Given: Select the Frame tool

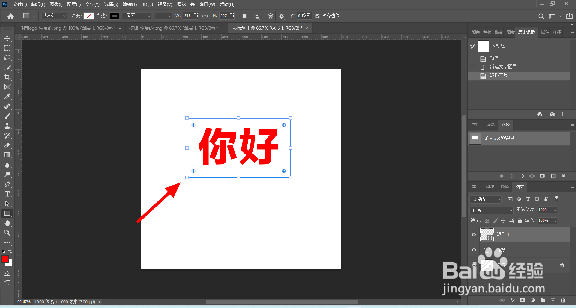Looking at the screenshot, I should (7, 87).
